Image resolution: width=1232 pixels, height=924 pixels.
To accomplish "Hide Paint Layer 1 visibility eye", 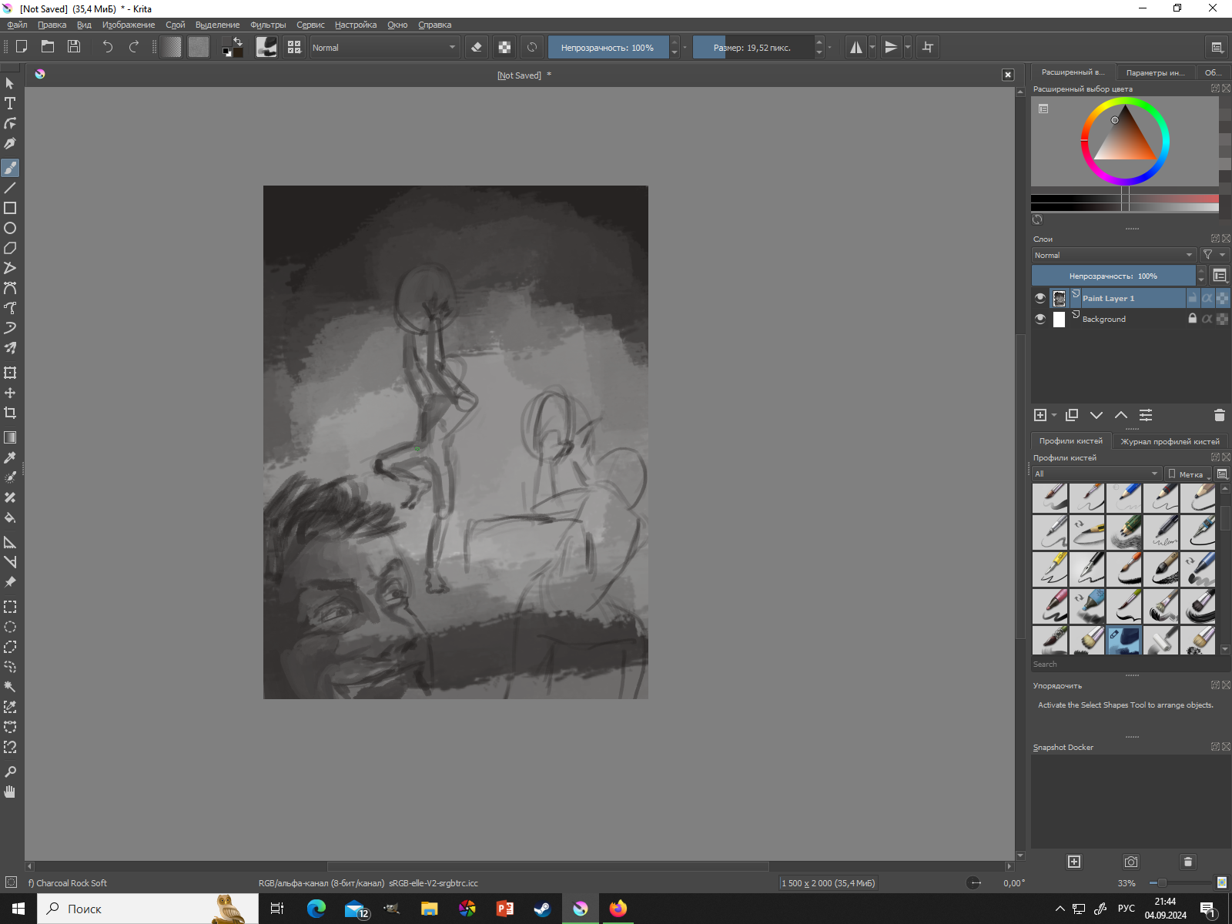I will [x=1040, y=298].
